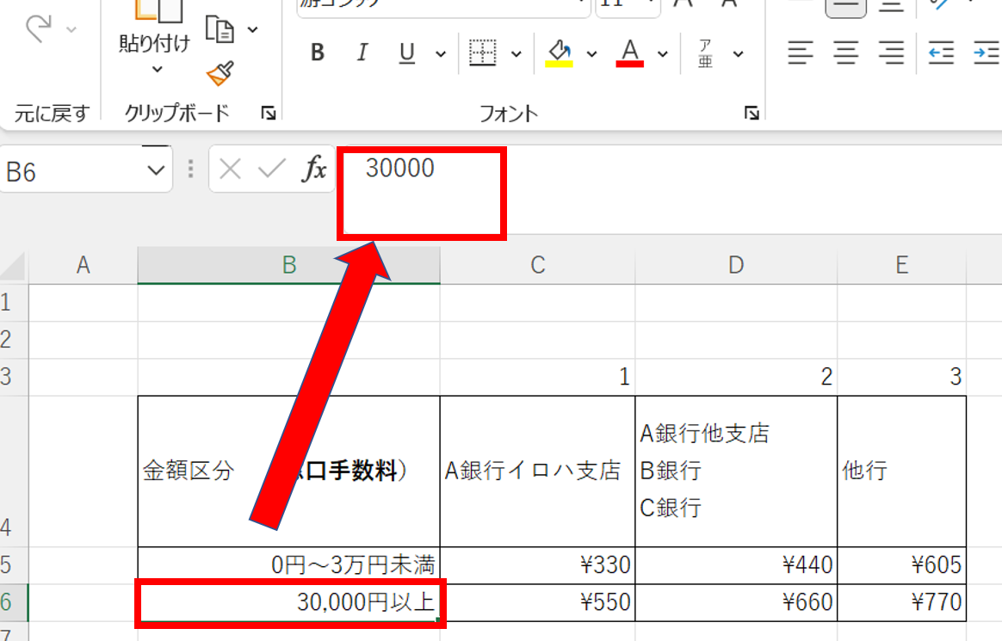Select column C header
The height and width of the screenshot is (641, 1002).
(537, 266)
